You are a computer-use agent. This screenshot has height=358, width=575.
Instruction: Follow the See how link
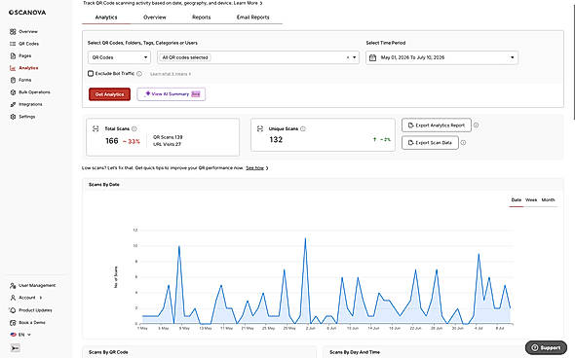255,168
